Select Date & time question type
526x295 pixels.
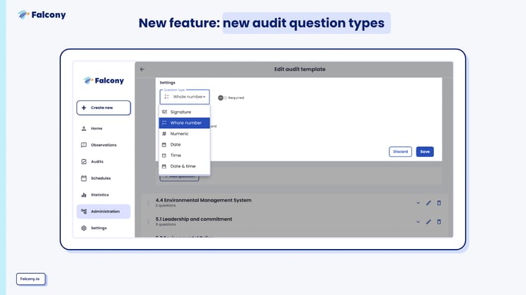183,166
